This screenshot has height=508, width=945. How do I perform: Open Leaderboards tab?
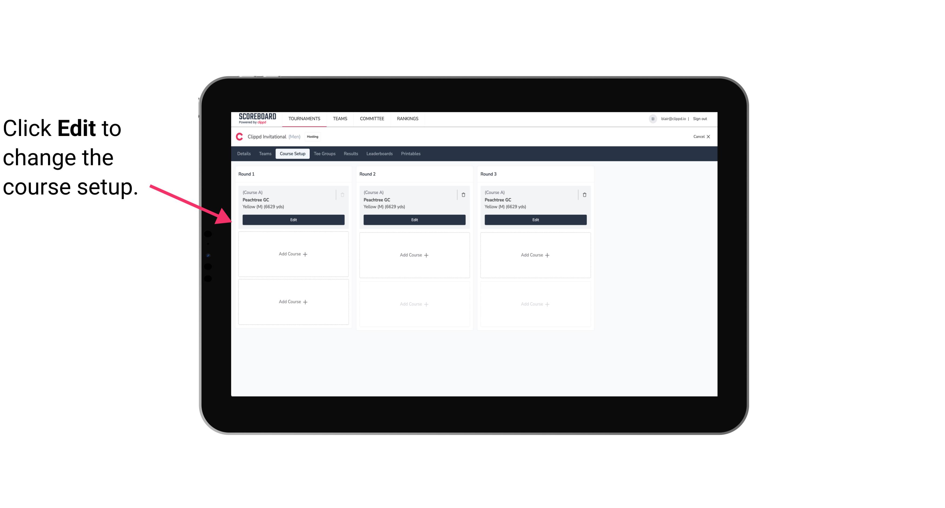[x=379, y=154]
